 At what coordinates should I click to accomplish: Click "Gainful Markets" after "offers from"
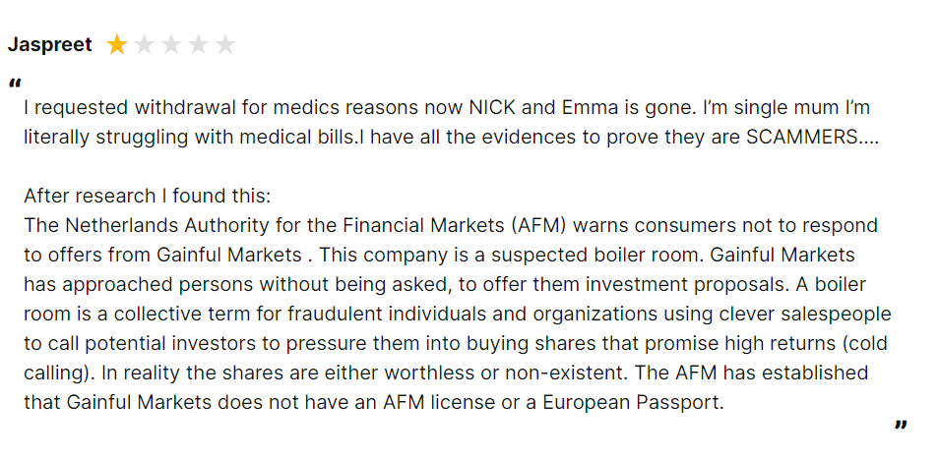229,255
